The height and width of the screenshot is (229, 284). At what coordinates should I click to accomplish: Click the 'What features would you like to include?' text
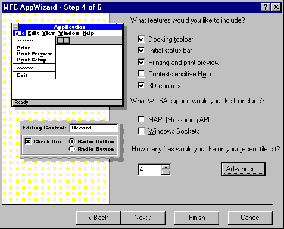click(x=188, y=20)
